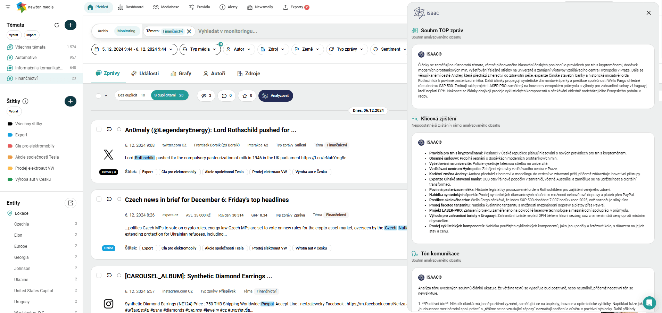Add a new topic with plus button

coord(71,25)
